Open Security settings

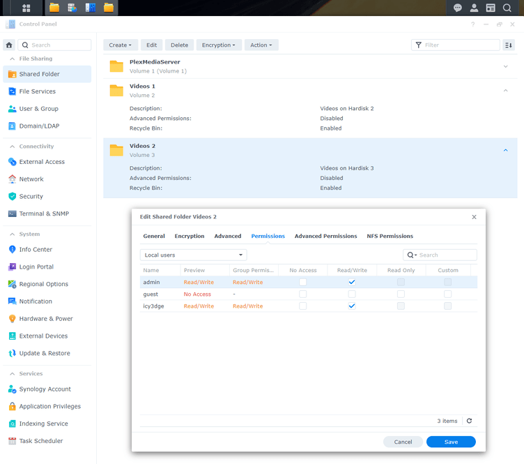click(47, 196)
